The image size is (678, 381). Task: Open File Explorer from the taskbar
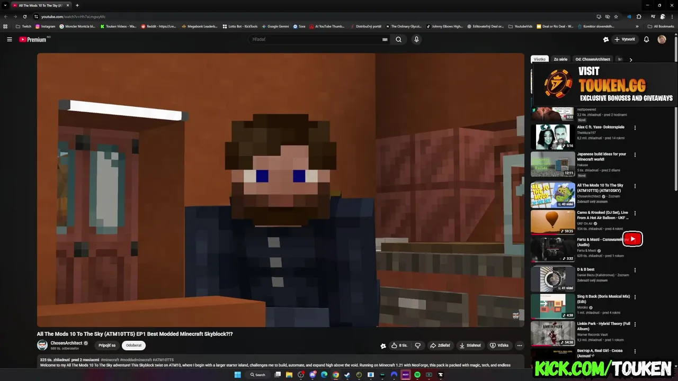289,375
